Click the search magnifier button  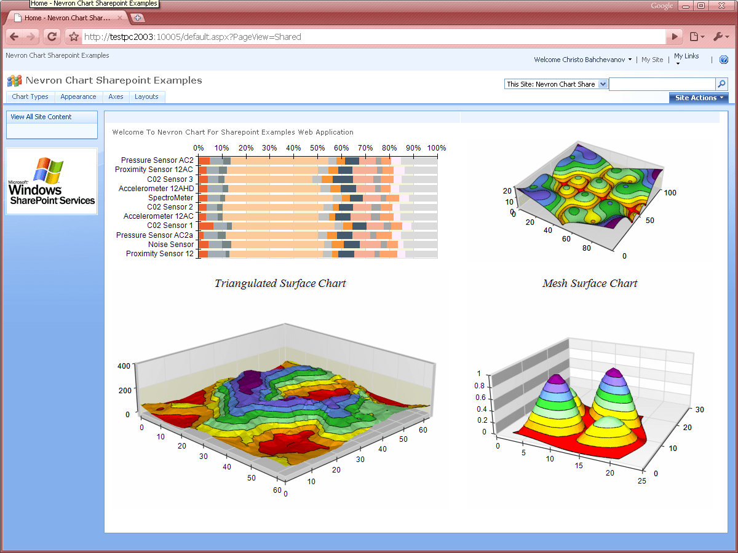pyautogui.click(x=721, y=84)
